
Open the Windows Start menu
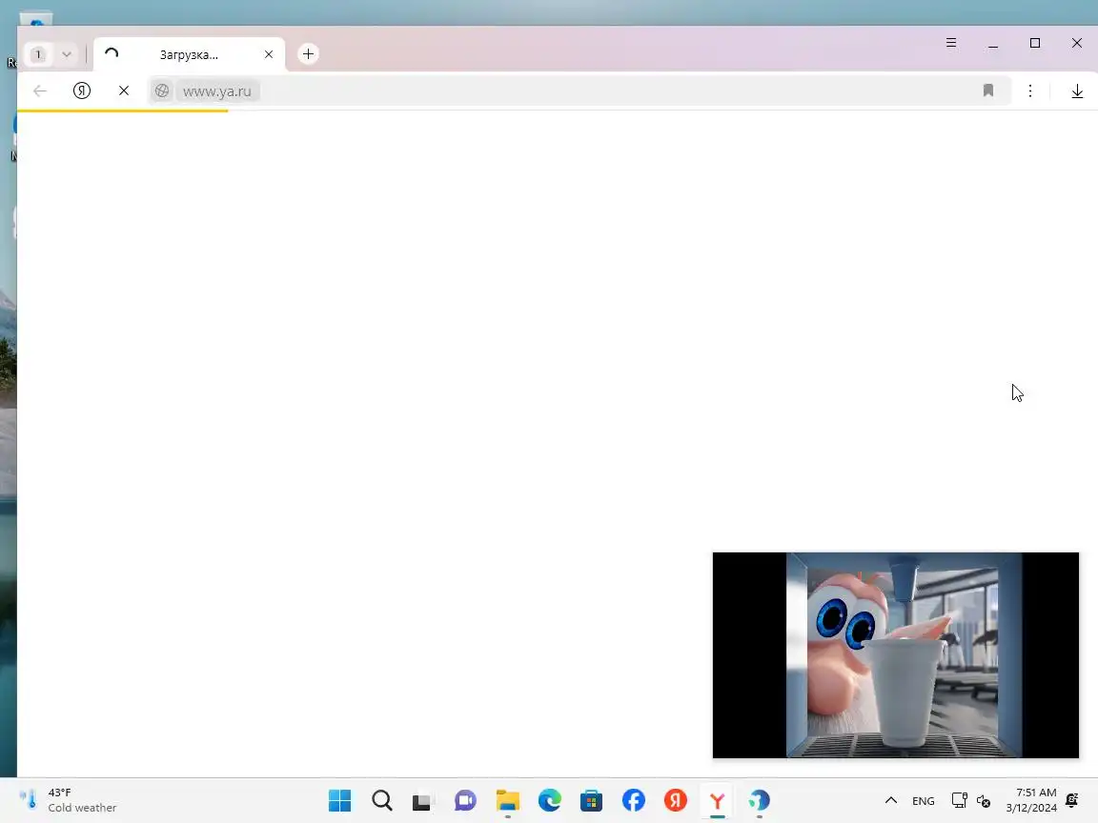point(339,800)
